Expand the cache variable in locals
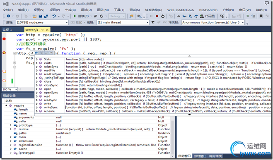This screenshot has width=273, height=160. coord(11,149)
